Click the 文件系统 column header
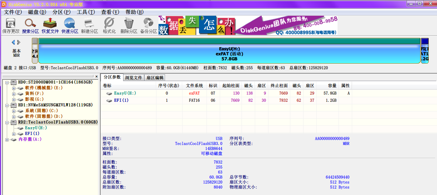Image resolution: width=437 pixels, height=195 pixels. [194, 86]
